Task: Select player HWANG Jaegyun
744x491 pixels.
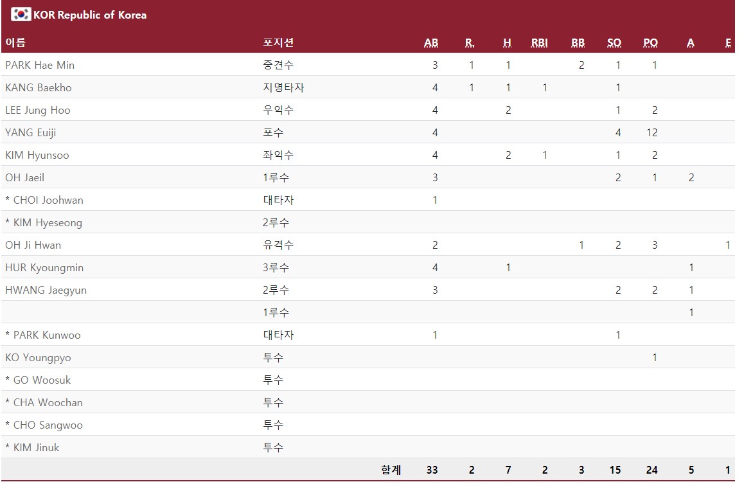Action: click(46, 290)
